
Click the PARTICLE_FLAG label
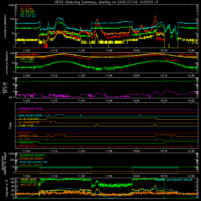click(28, 135)
